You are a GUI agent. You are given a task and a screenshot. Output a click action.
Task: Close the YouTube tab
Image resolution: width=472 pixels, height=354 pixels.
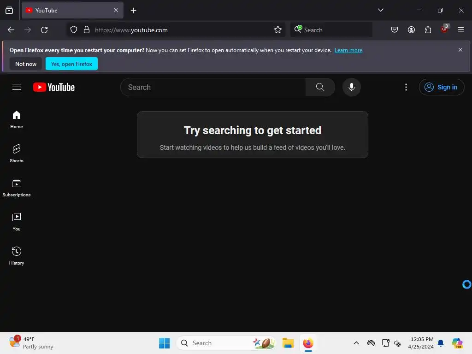tap(116, 10)
